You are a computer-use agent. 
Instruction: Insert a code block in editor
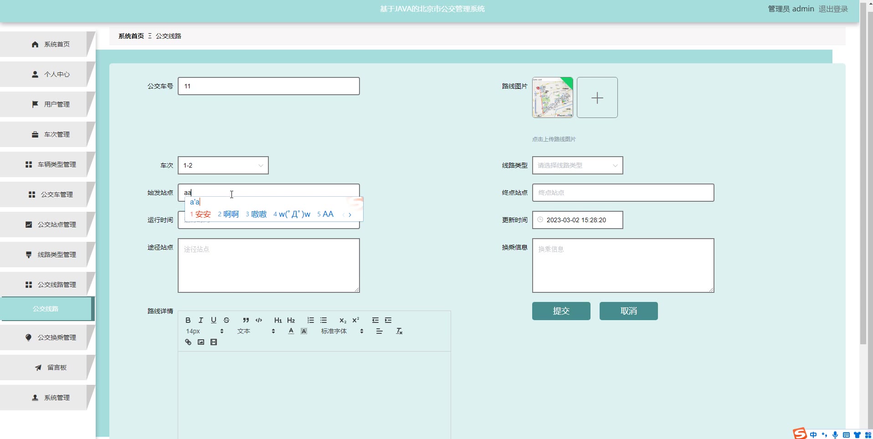(x=259, y=320)
